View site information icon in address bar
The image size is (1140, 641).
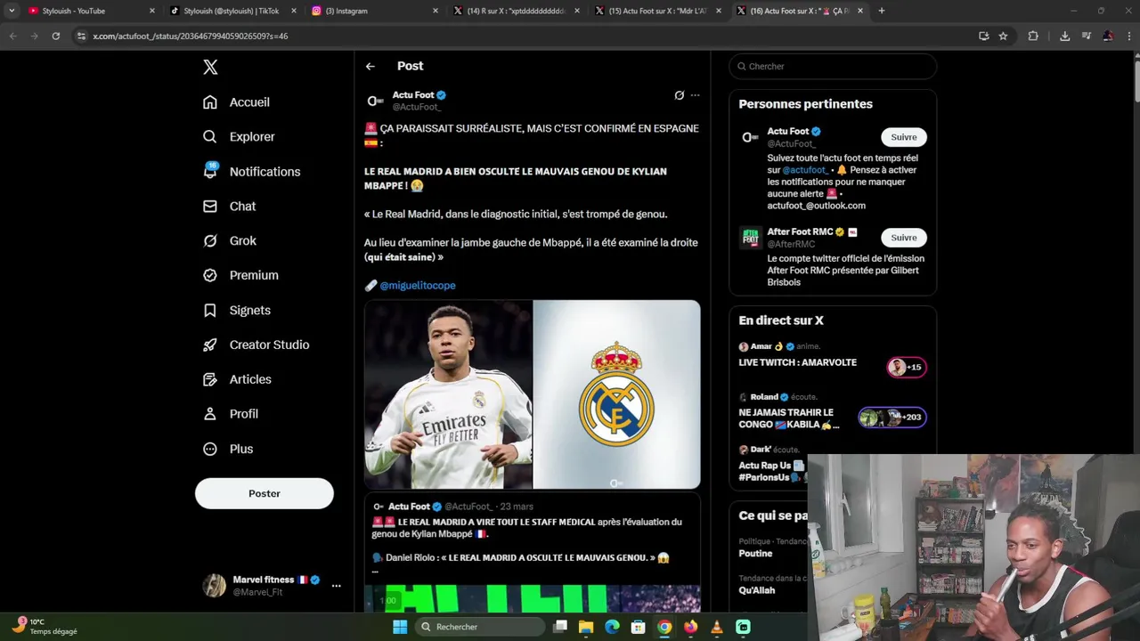tap(81, 37)
